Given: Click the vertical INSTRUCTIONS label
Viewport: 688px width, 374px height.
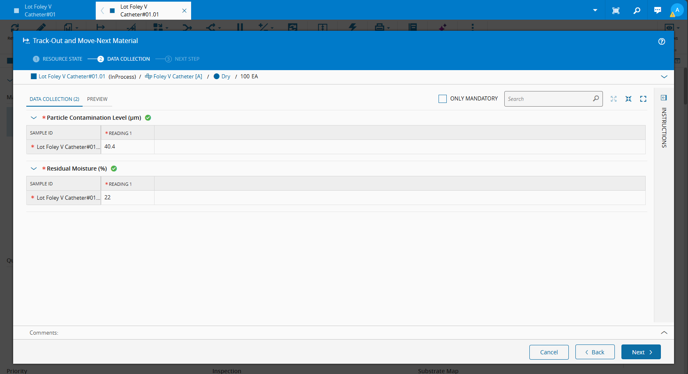Looking at the screenshot, I should [664, 128].
